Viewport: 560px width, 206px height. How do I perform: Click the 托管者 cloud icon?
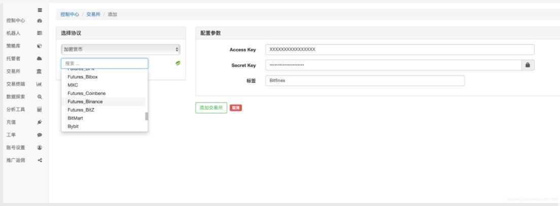(40, 58)
